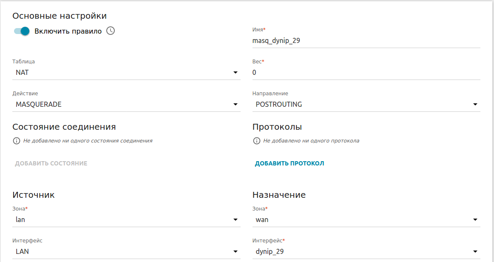The width and height of the screenshot is (494, 262).
Task: Open destination Интерфейс dropdown showing dynip_29
Action: [x=366, y=252]
